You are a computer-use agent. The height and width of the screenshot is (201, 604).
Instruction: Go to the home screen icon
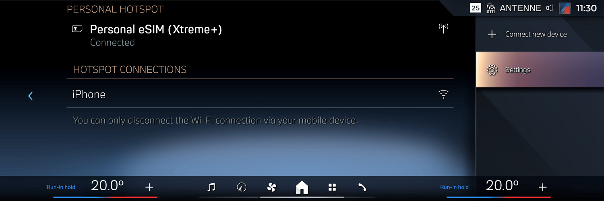click(x=302, y=187)
